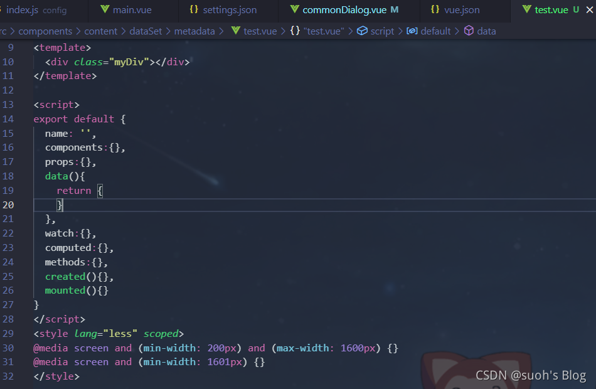Screen dimensions: 596x389
Task: Open the dataSet breadcrumb folder
Action: 146,31
